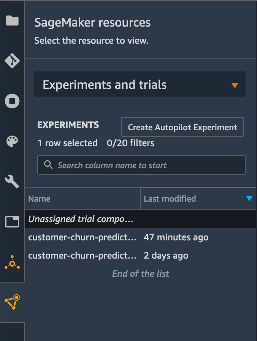The height and width of the screenshot is (341, 257).
Task: Select customer-churn experiment from 2 days ago
Action: (141, 256)
